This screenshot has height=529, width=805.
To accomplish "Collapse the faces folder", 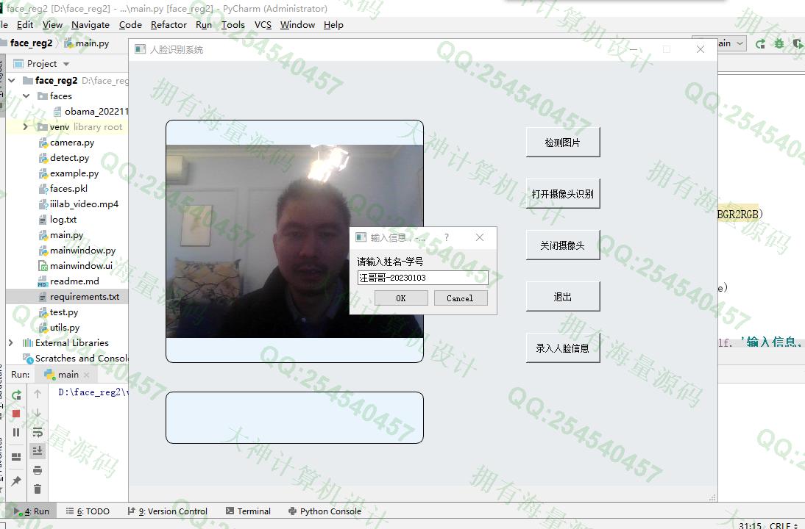I will 26,96.
